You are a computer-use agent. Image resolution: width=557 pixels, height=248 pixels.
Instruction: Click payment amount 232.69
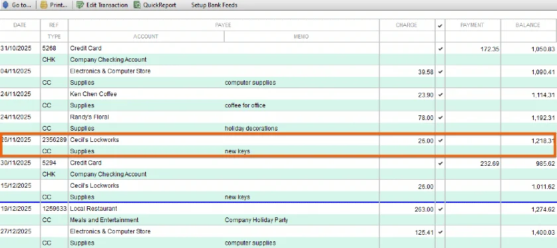(489, 163)
